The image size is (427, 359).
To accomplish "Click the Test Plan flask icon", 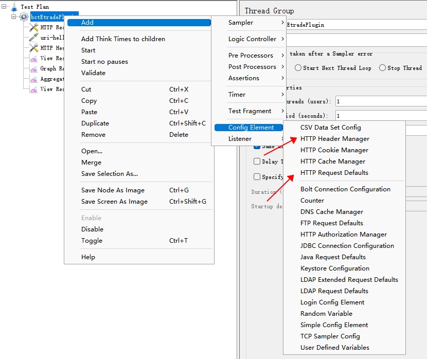I will click(x=14, y=7).
